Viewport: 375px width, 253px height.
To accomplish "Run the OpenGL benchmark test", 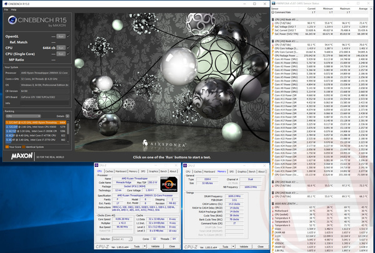I will [x=61, y=37].
